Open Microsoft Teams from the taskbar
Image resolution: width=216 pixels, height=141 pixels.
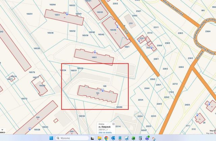pos(147,138)
